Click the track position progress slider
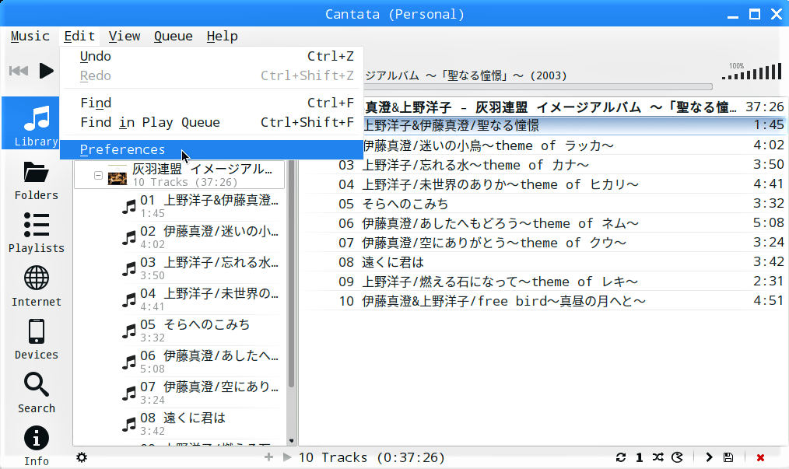Screen dimensions: 789x469 pyautogui.click(x=538, y=87)
